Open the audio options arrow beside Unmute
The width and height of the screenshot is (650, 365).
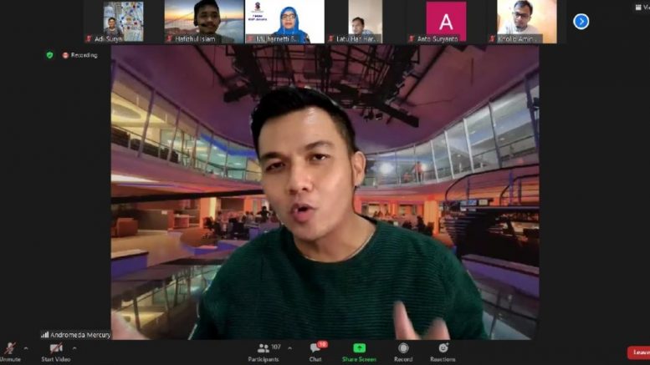(26, 348)
